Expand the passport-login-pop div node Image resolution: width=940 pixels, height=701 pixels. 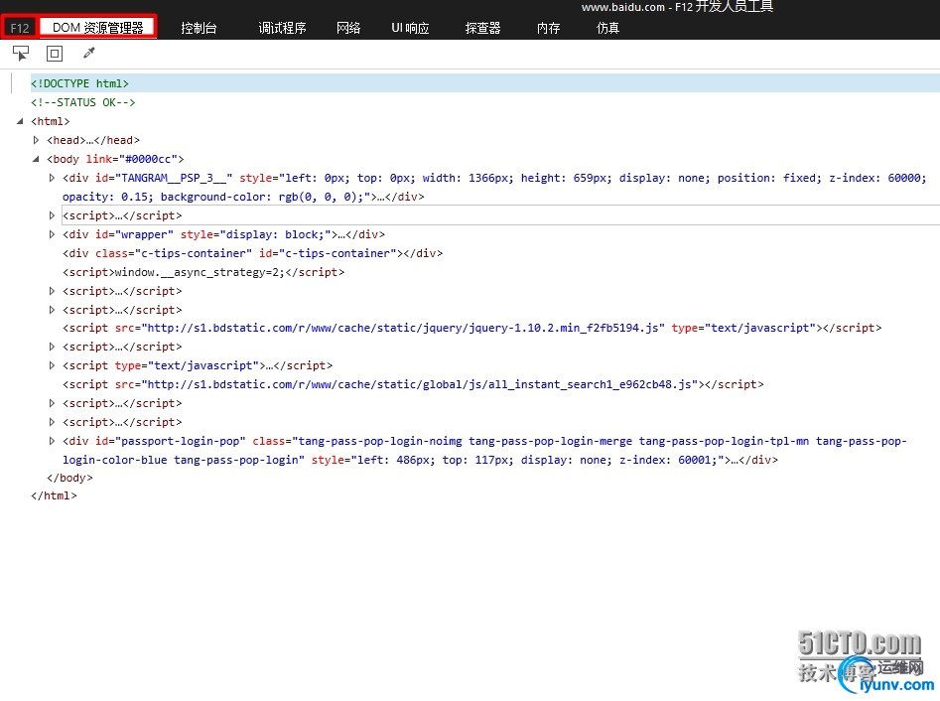tap(52, 441)
